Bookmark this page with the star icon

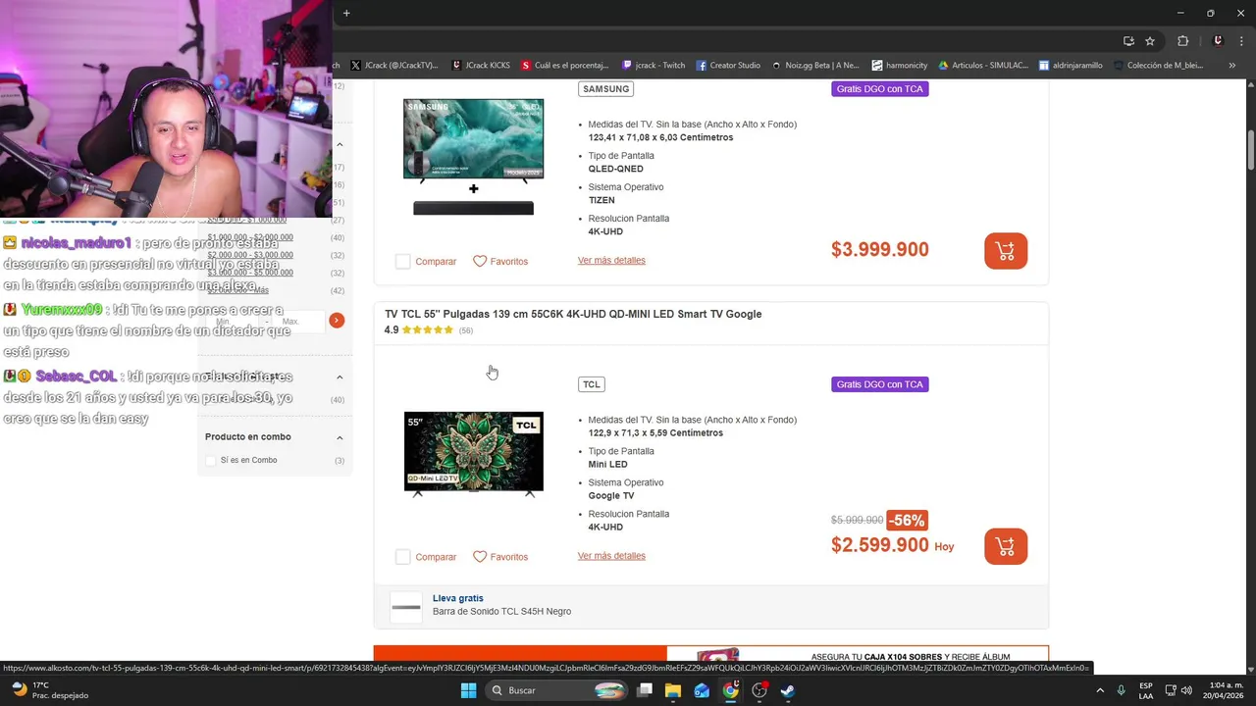tap(1150, 41)
